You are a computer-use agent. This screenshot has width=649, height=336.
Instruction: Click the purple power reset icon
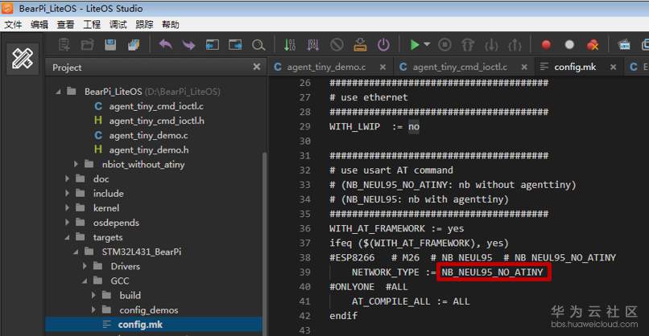click(x=384, y=45)
